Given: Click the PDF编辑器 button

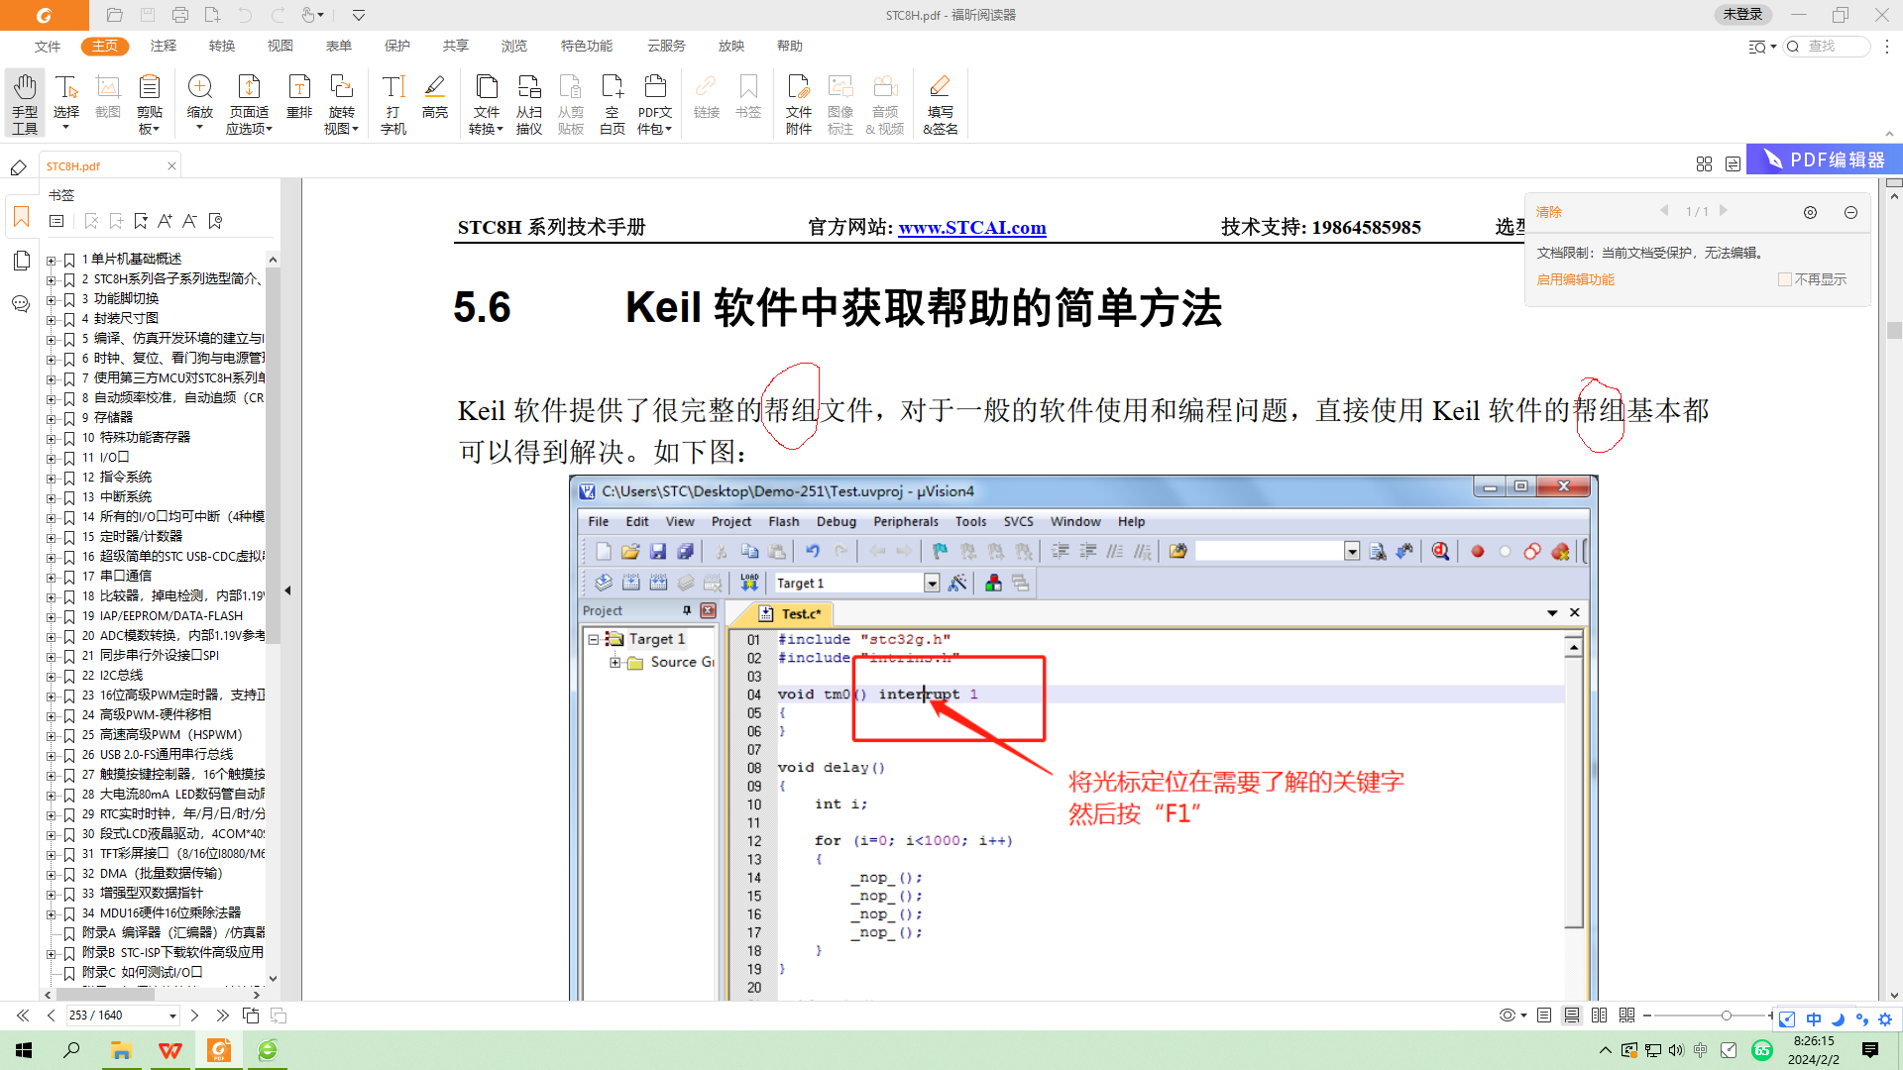Looking at the screenshot, I should coord(1825,160).
